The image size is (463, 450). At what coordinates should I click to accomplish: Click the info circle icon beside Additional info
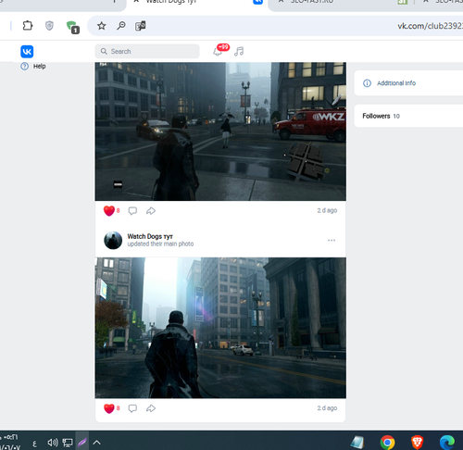coord(367,83)
